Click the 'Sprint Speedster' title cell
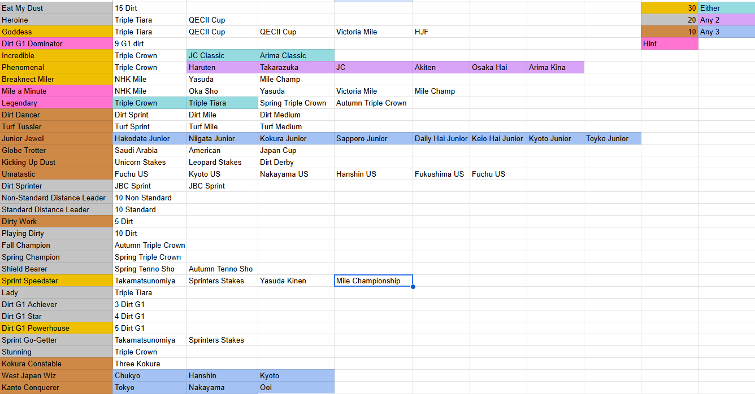The width and height of the screenshot is (755, 394). pos(57,281)
